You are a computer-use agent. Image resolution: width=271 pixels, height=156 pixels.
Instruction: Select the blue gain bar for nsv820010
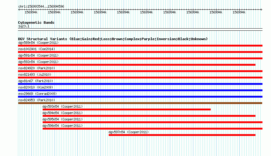coord(140,90)
